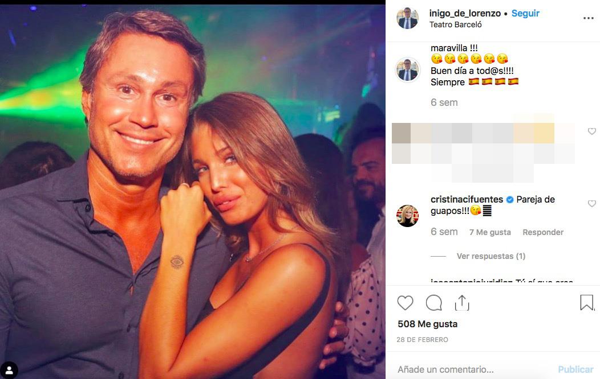
Task: Open the three-dot more options menu
Action: pos(588,18)
